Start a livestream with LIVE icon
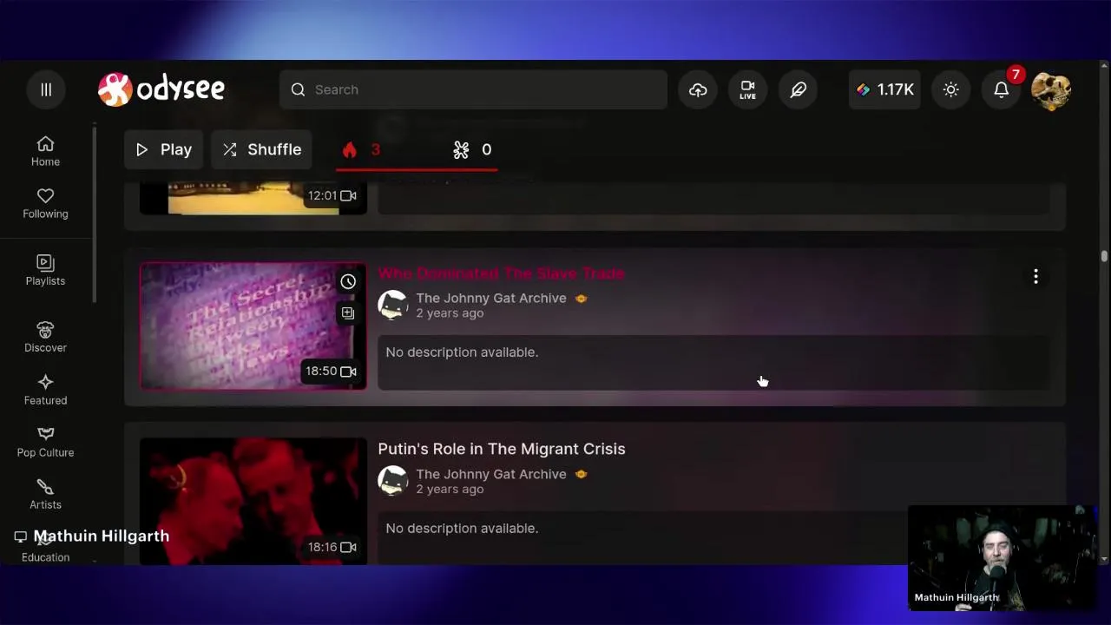Screen dimensions: 1111x625 pyautogui.click(x=747, y=89)
